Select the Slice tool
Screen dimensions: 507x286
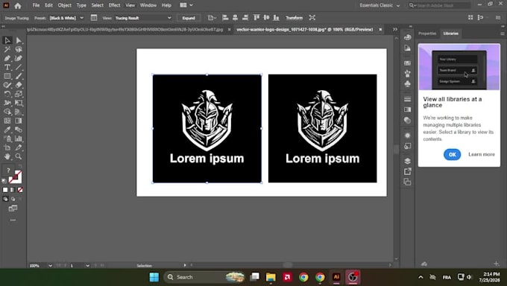[19, 147]
